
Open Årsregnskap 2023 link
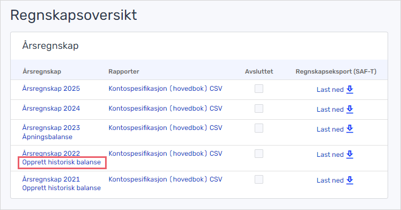pyautogui.click(x=51, y=127)
